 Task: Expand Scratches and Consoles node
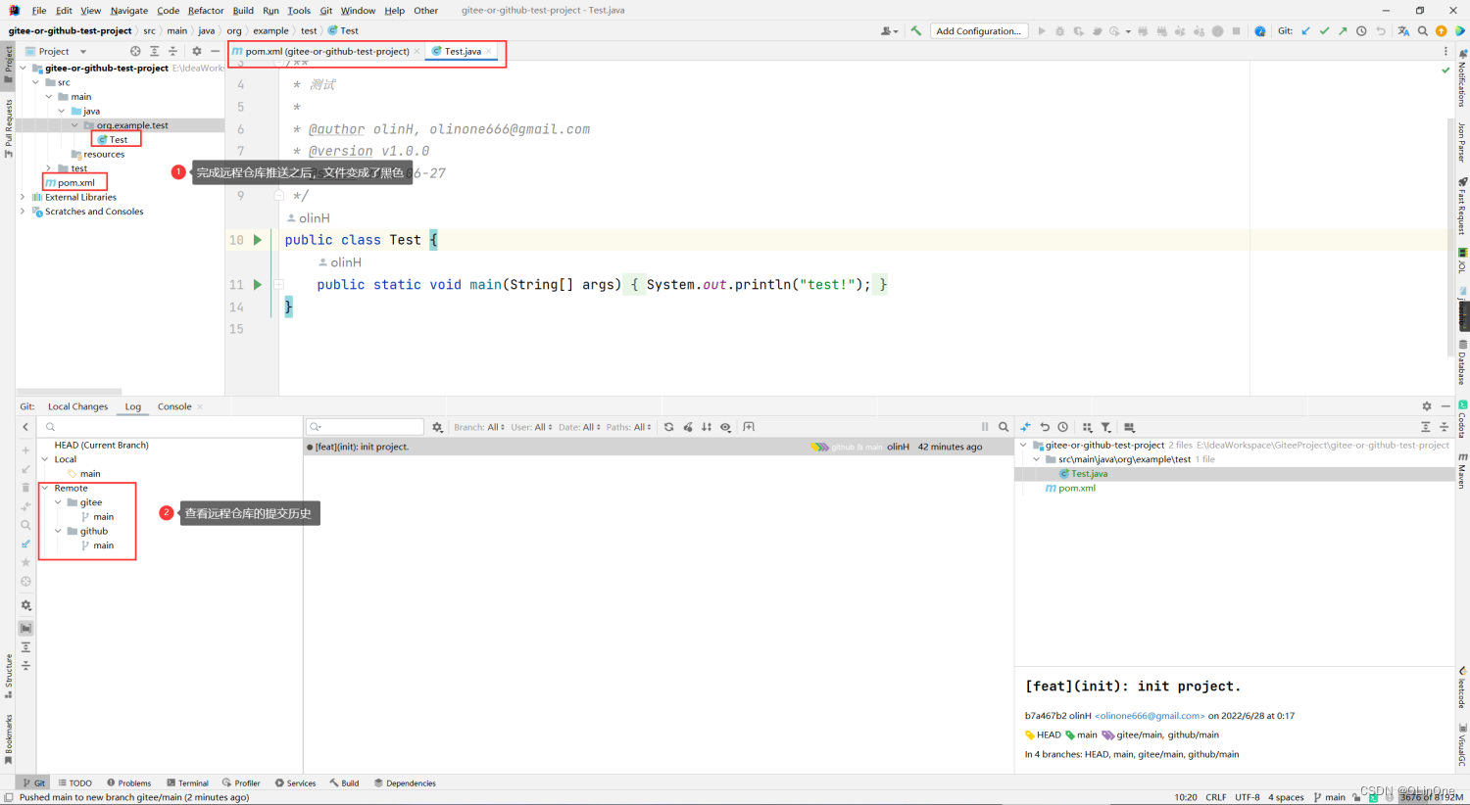23,212
